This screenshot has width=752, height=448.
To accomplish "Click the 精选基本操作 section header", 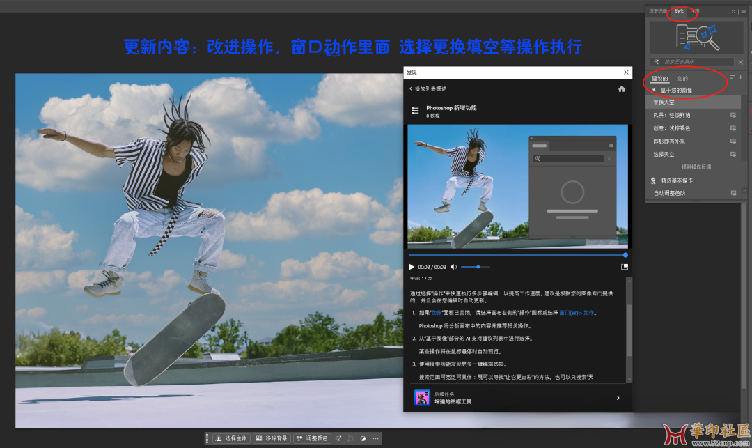I will (x=677, y=180).
